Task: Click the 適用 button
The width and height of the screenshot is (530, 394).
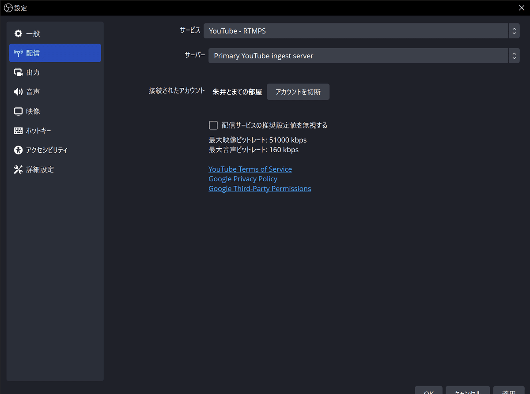Action: tap(509, 390)
